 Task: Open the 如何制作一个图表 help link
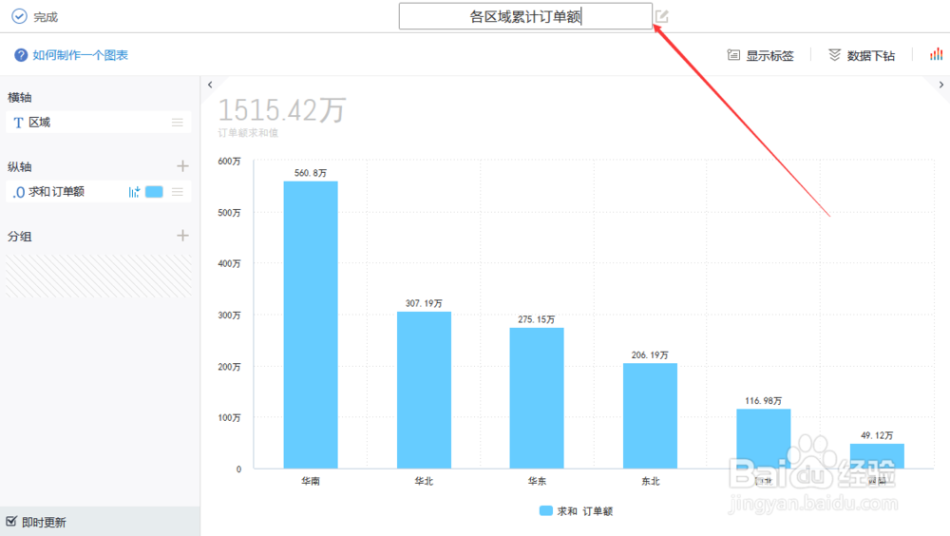coord(80,55)
